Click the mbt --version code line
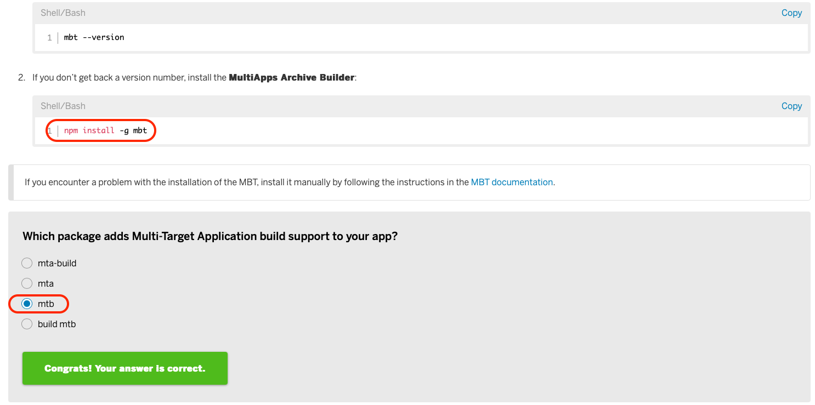 coord(93,37)
